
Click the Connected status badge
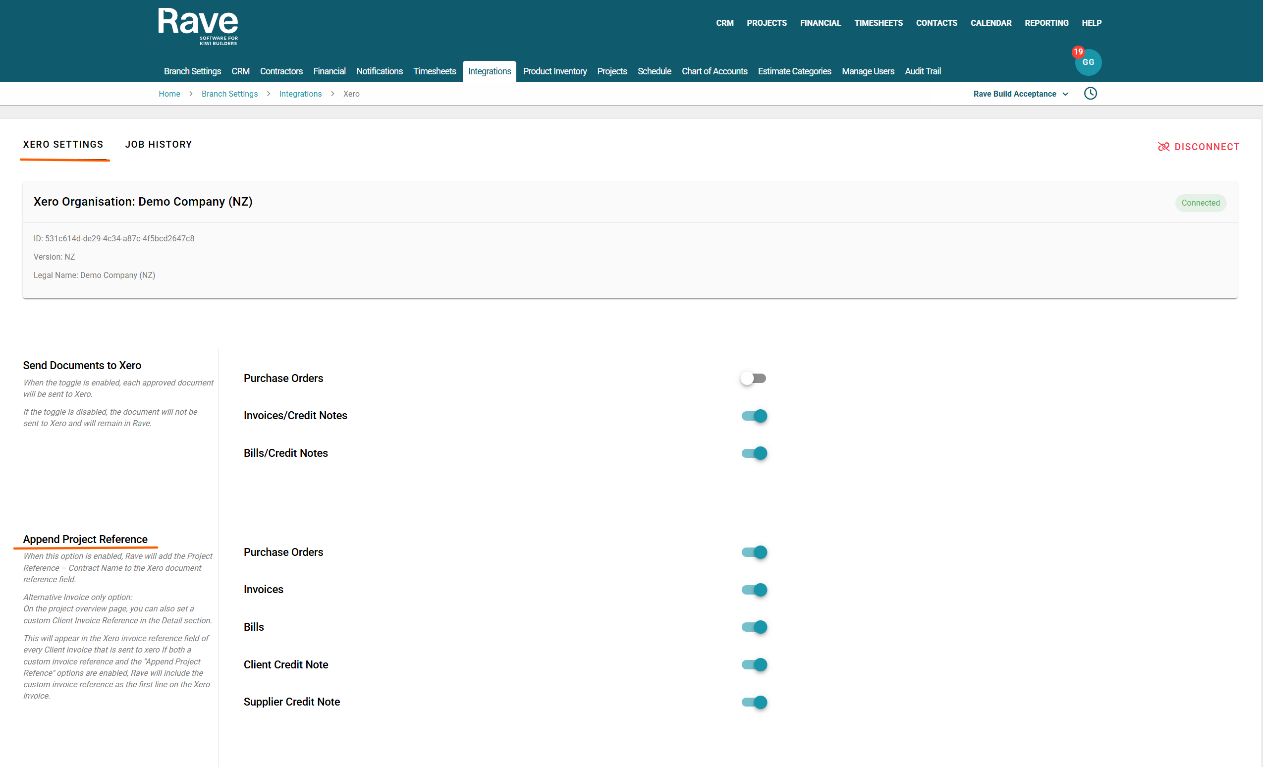pyautogui.click(x=1200, y=203)
